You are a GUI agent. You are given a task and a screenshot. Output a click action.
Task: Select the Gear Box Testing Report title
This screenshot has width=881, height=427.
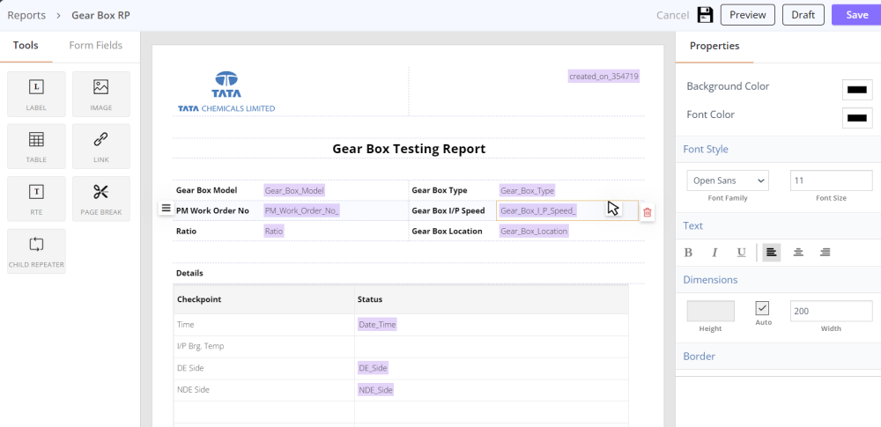(x=409, y=149)
